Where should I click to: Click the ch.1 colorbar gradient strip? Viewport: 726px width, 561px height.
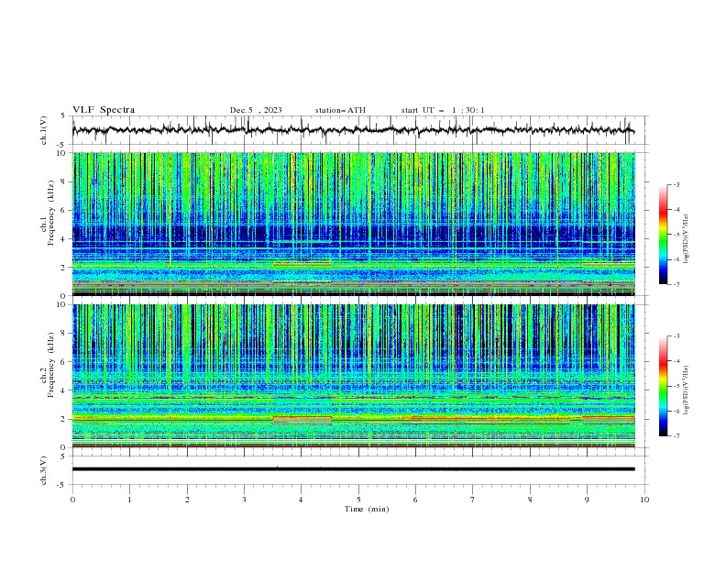point(663,235)
